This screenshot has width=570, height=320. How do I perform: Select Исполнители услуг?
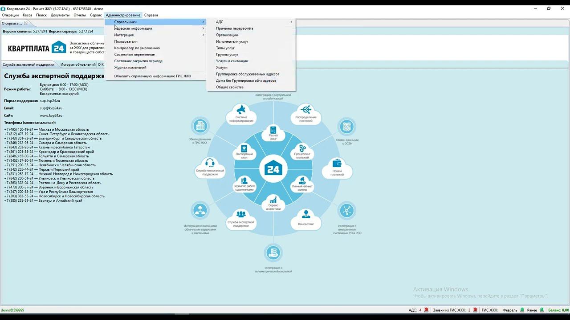point(251,41)
